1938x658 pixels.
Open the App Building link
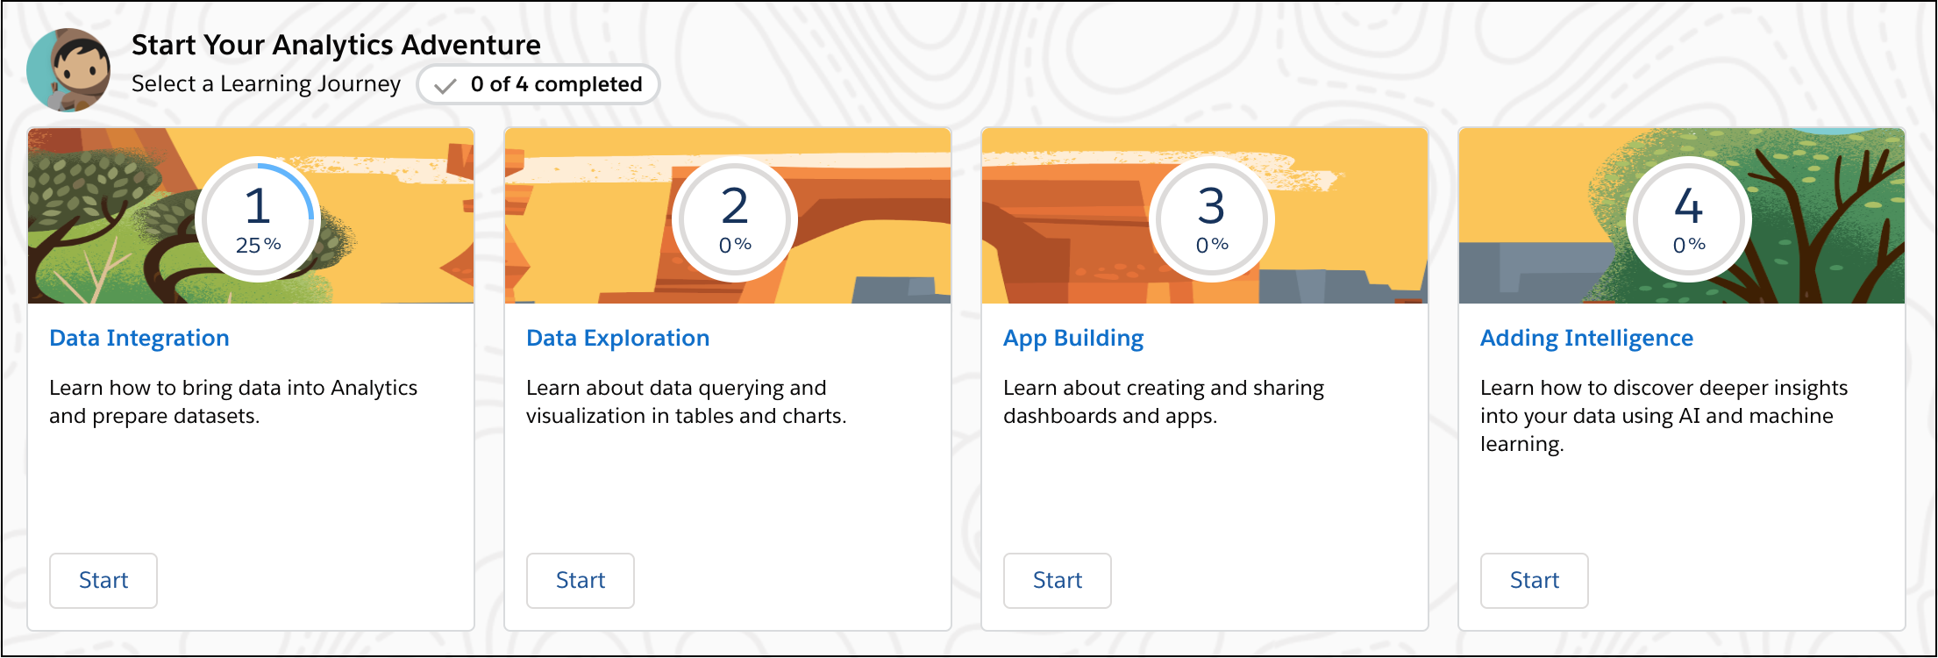coord(1073,338)
